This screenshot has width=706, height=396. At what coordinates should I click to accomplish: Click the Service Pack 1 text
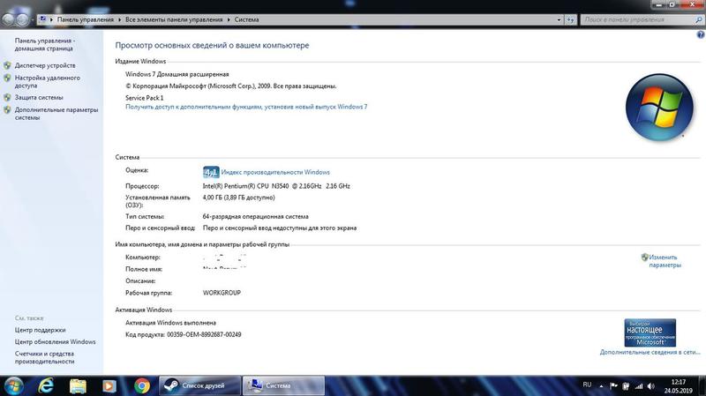click(x=144, y=98)
